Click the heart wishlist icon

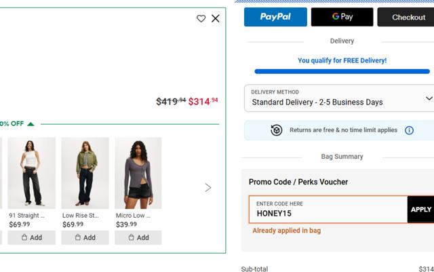pyautogui.click(x=201, y=19)
